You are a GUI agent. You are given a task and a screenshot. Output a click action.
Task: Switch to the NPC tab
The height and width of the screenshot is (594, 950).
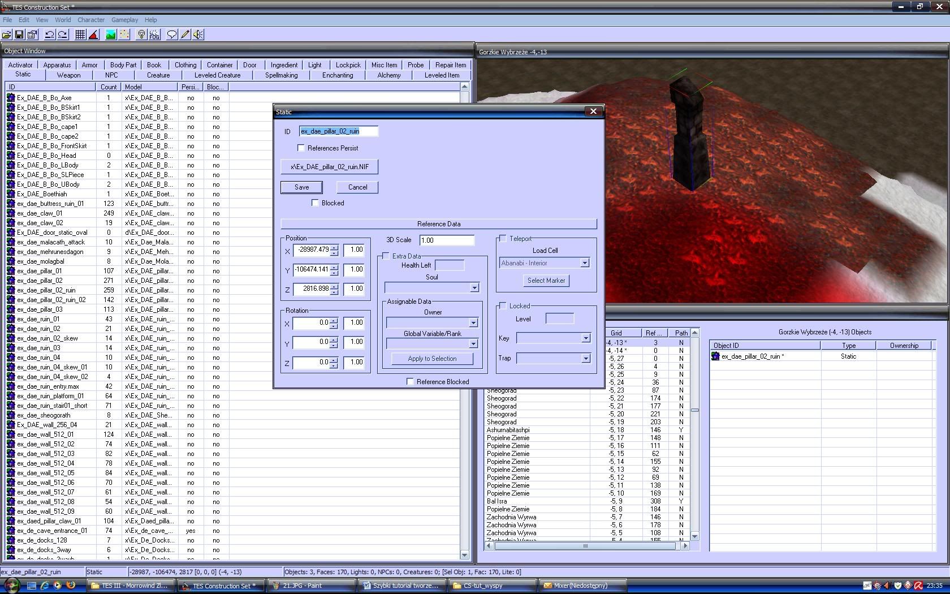[x=111, y=75]
